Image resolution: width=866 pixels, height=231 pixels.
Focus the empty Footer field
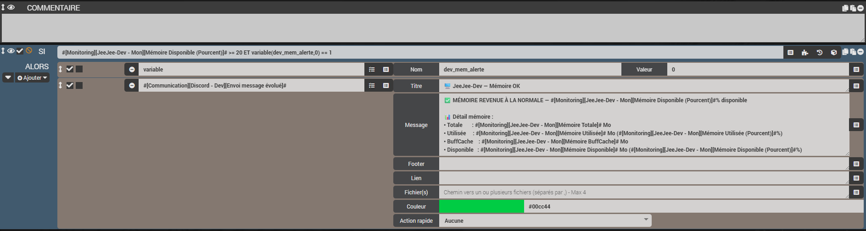pos(644,164)
